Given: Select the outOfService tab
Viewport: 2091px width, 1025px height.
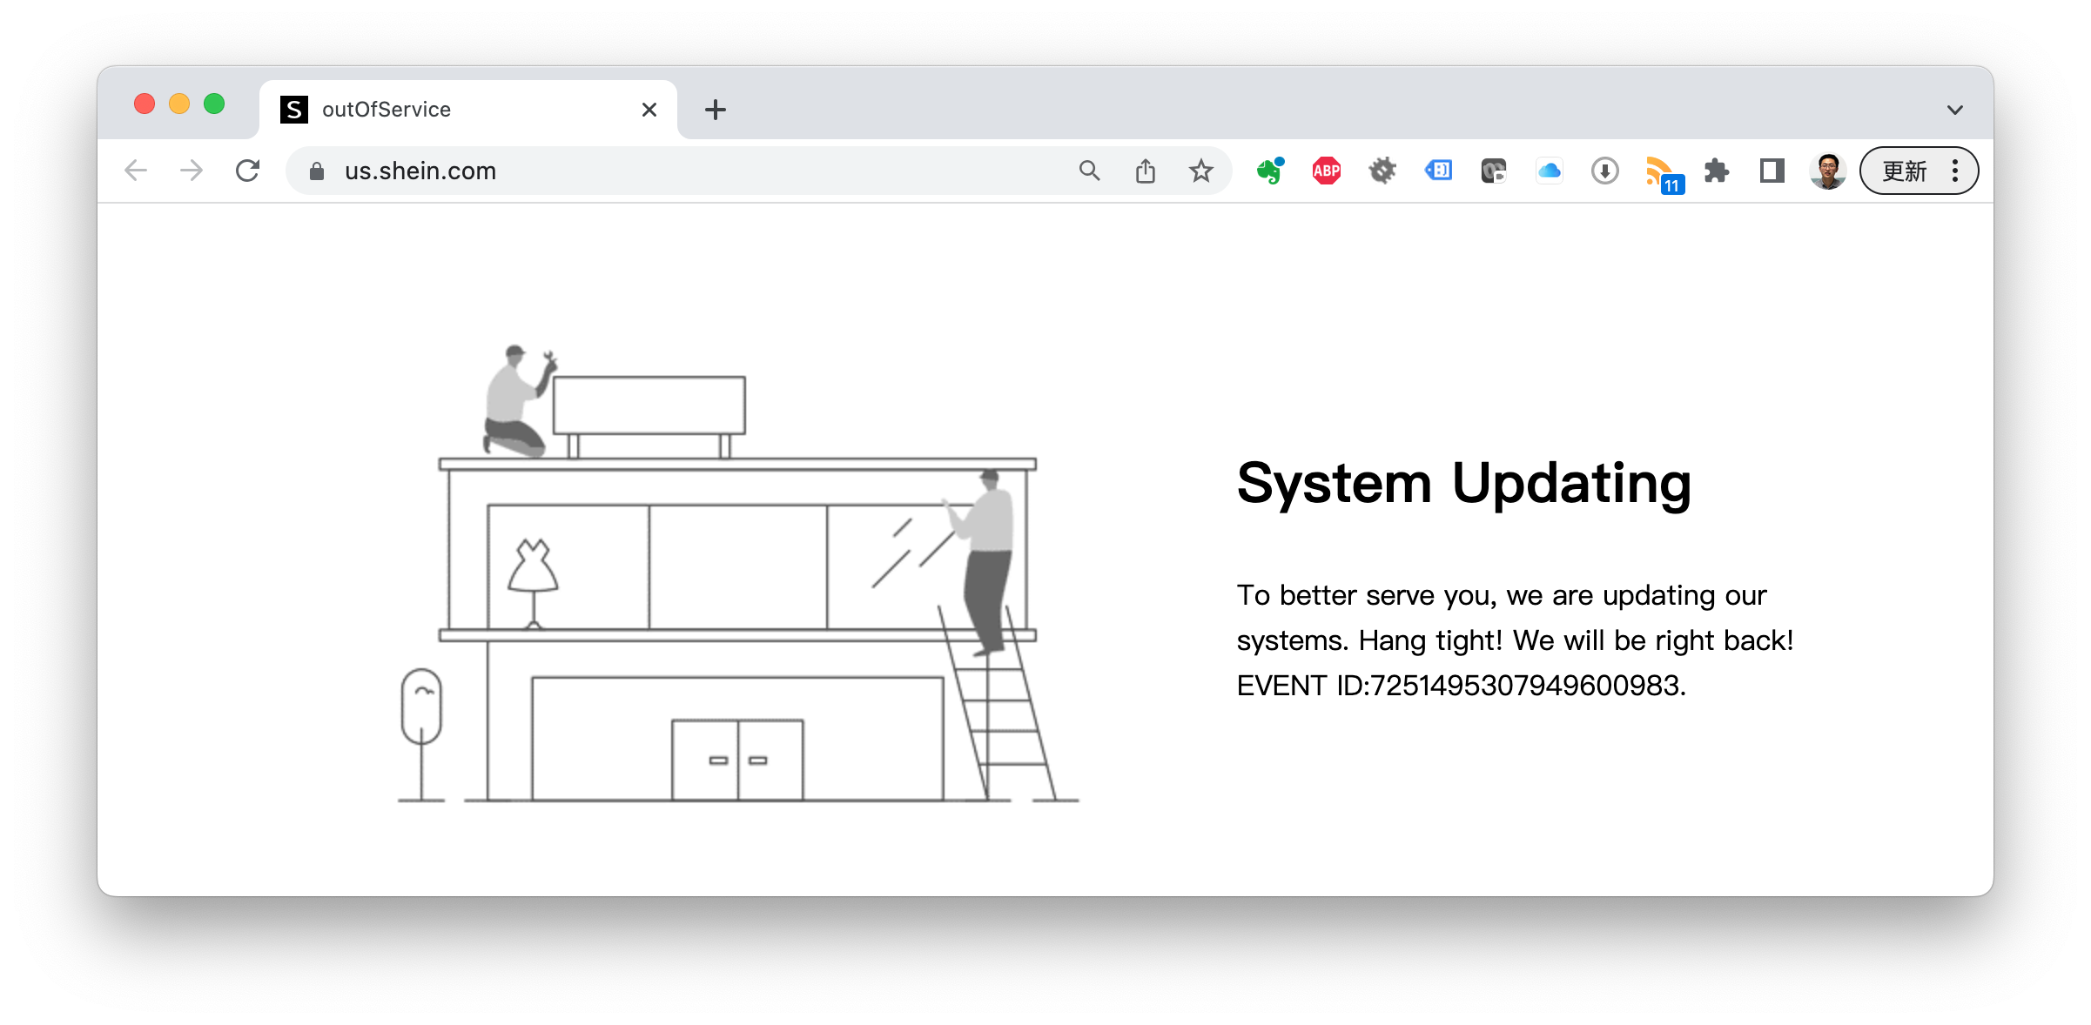Looking at the screenshot, I should 468,110.
